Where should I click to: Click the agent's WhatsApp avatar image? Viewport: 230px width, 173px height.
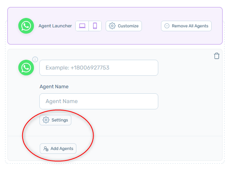(x=26, y=68)
